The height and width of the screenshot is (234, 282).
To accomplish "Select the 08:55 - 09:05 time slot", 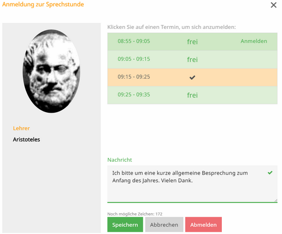I will pyautogui.click(x=192, y=42).
